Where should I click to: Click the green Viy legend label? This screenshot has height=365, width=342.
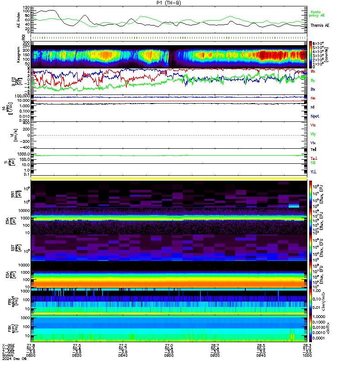pos(313,134)
